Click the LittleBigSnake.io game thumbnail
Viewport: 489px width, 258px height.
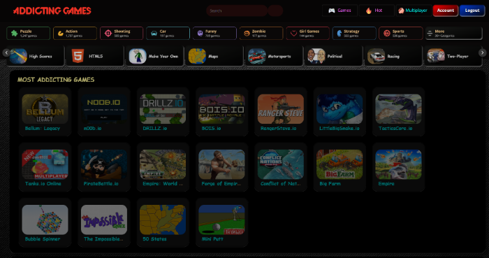(340, 109)
